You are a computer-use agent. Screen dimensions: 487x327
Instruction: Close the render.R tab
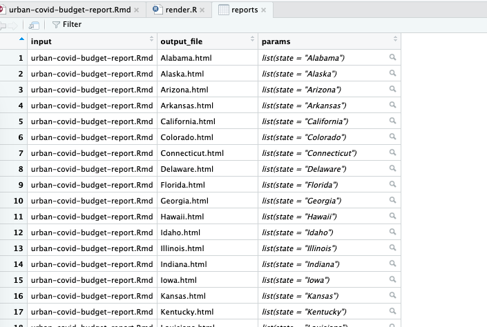coord(202,10)
